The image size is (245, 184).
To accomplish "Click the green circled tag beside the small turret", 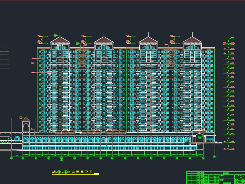I will [x=21, y=118].
